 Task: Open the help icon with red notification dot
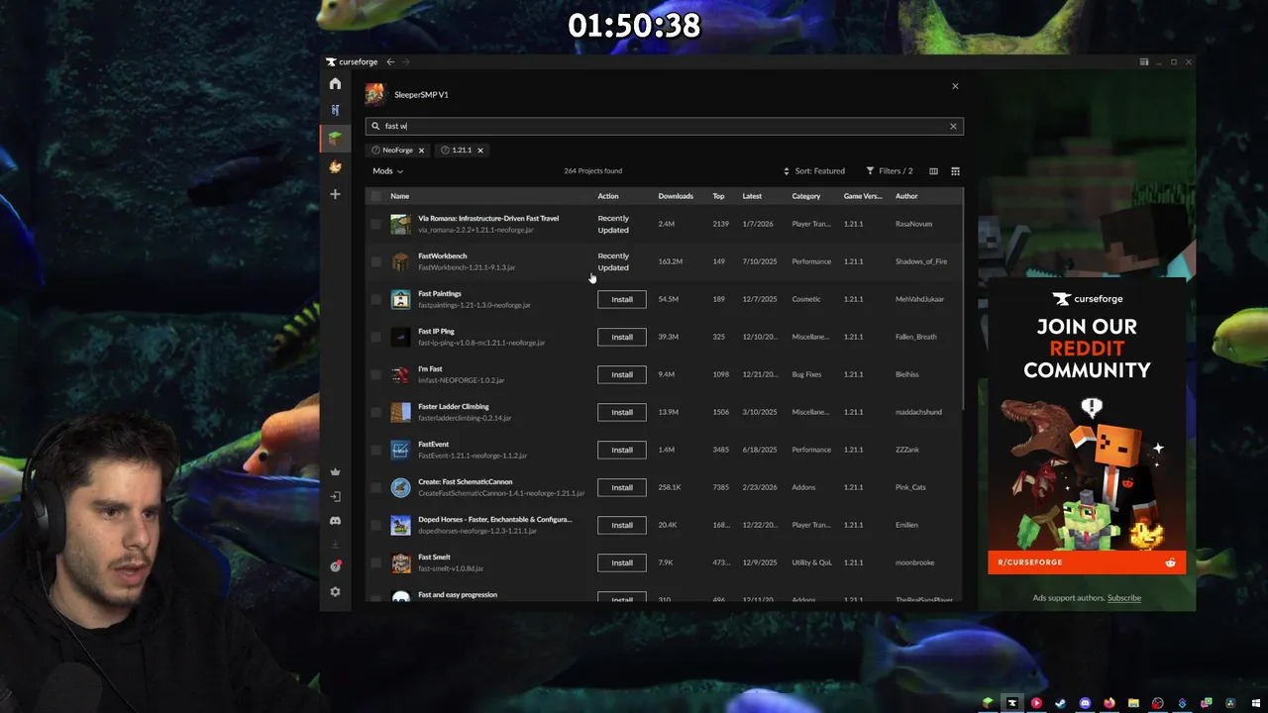click(335, 566)
